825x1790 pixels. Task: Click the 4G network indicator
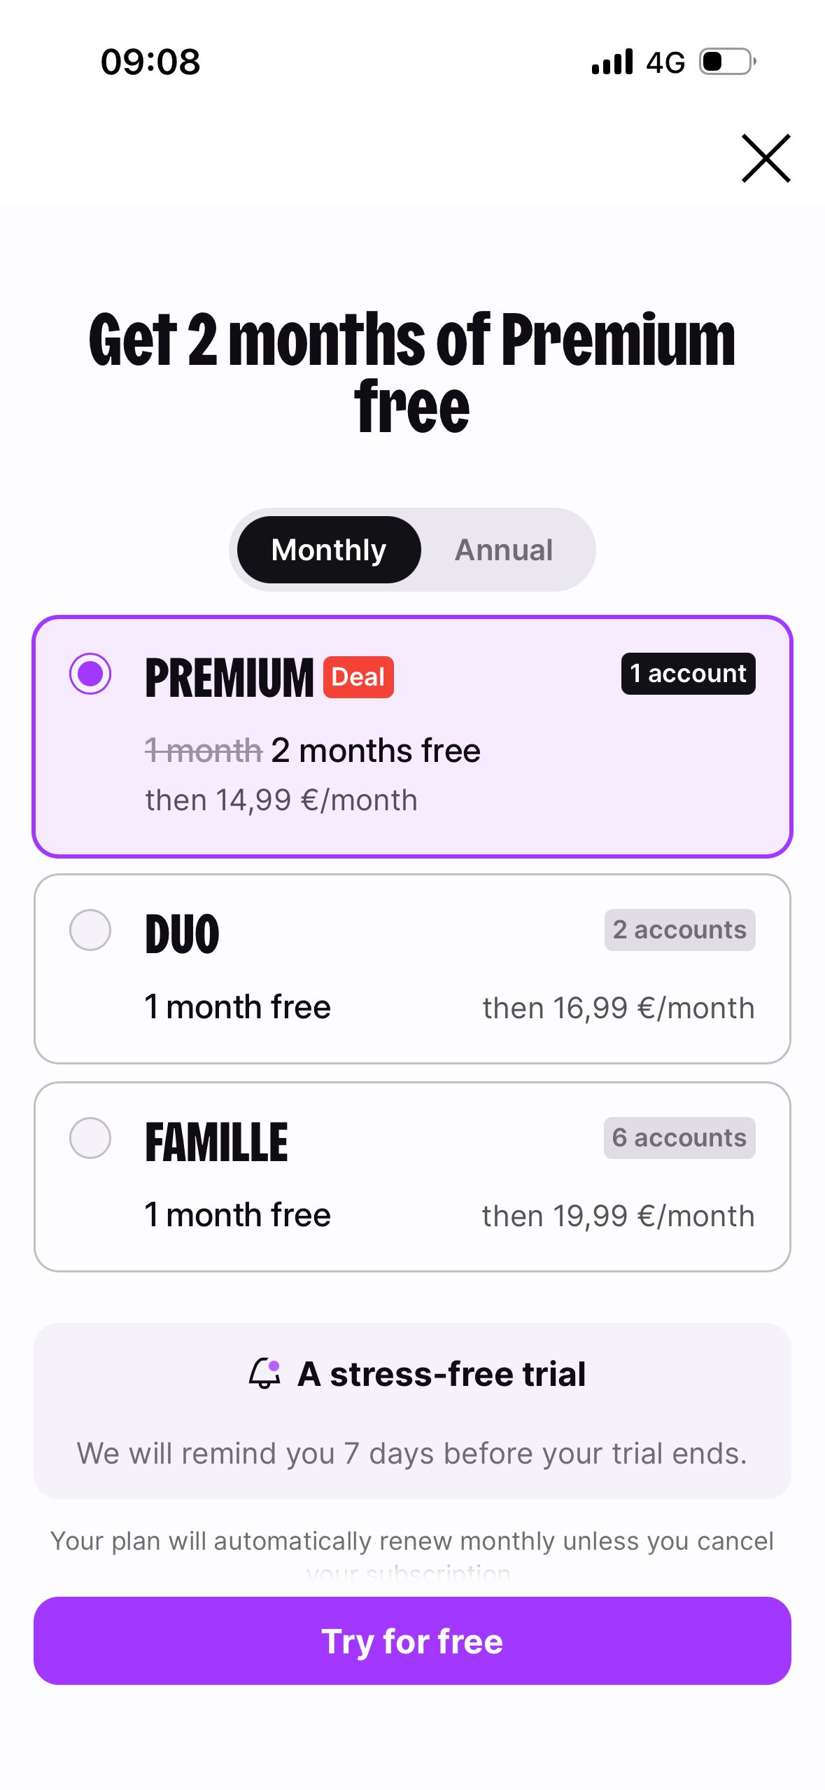click(x=666, y=62)
